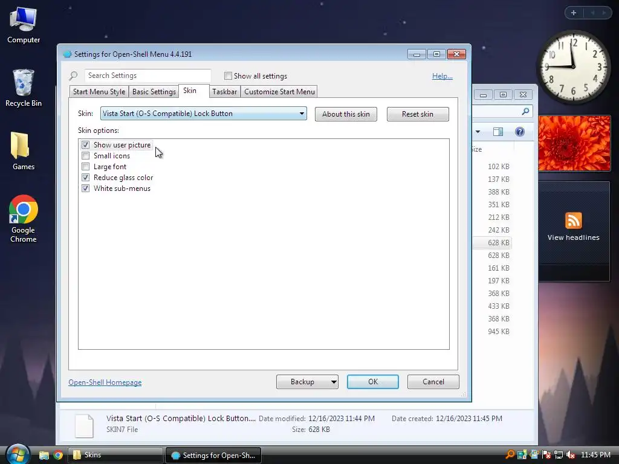619x464 pixels.
Task: Click the muted volume tray icon
Action: point(571,454)
